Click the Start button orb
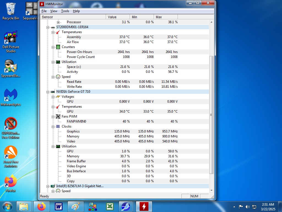The width and height of the screenshot is (282, 212). tap(7, 206)
